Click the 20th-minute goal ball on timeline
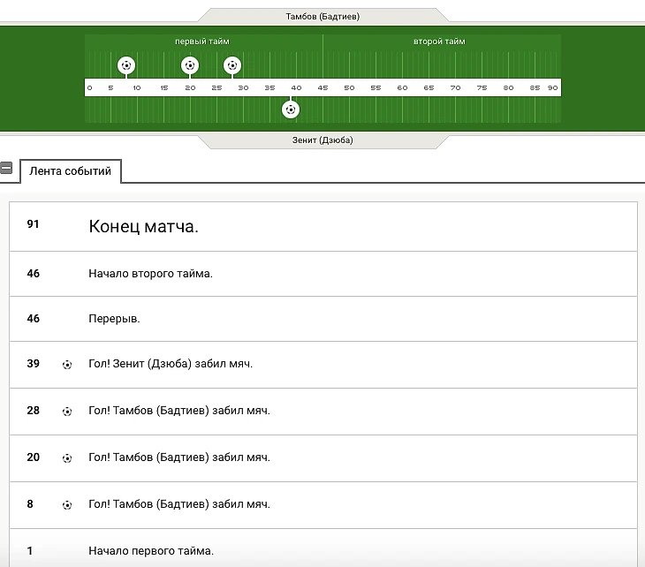The height and width of the screenshot is (567, 645). [x=190, y=65]
